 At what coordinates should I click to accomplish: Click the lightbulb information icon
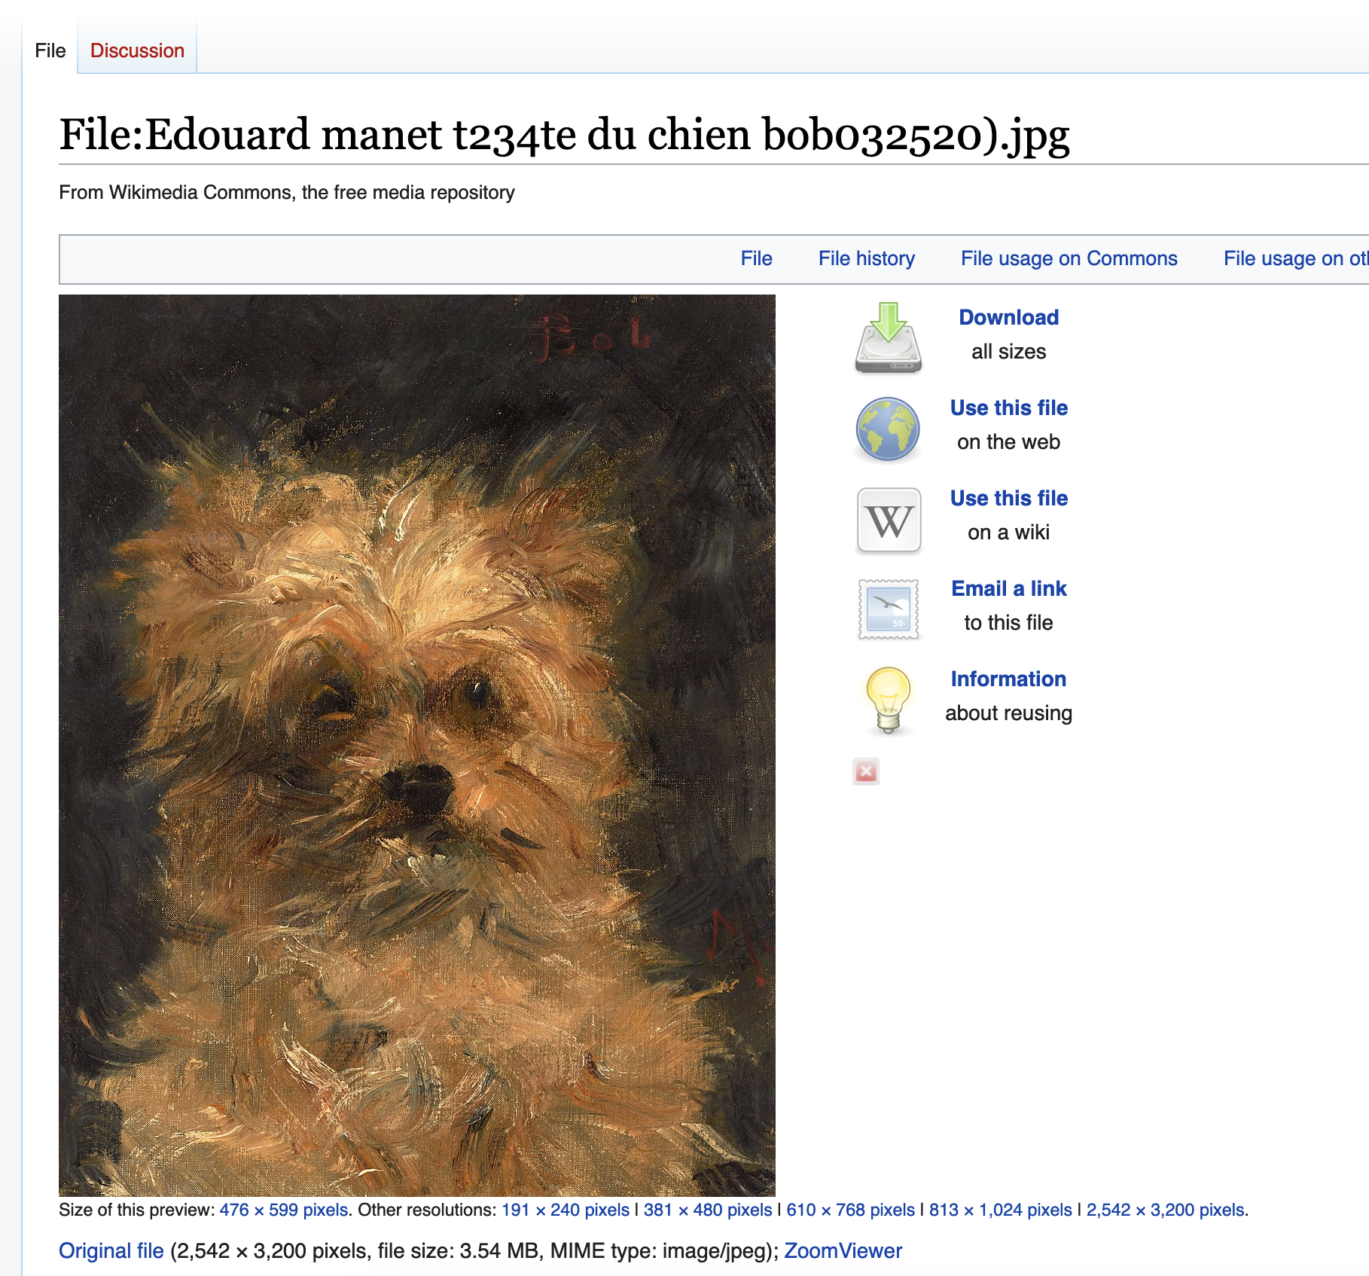click(x=889, y=701)
